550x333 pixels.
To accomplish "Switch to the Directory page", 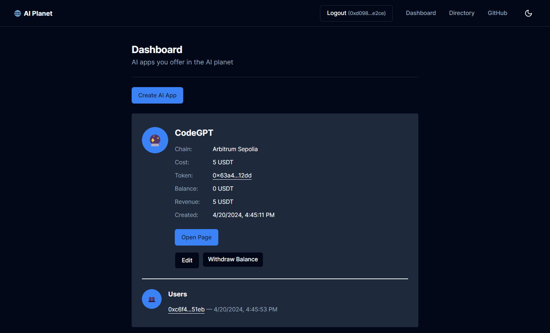I will pyautogui.click(x=462, y=13).
